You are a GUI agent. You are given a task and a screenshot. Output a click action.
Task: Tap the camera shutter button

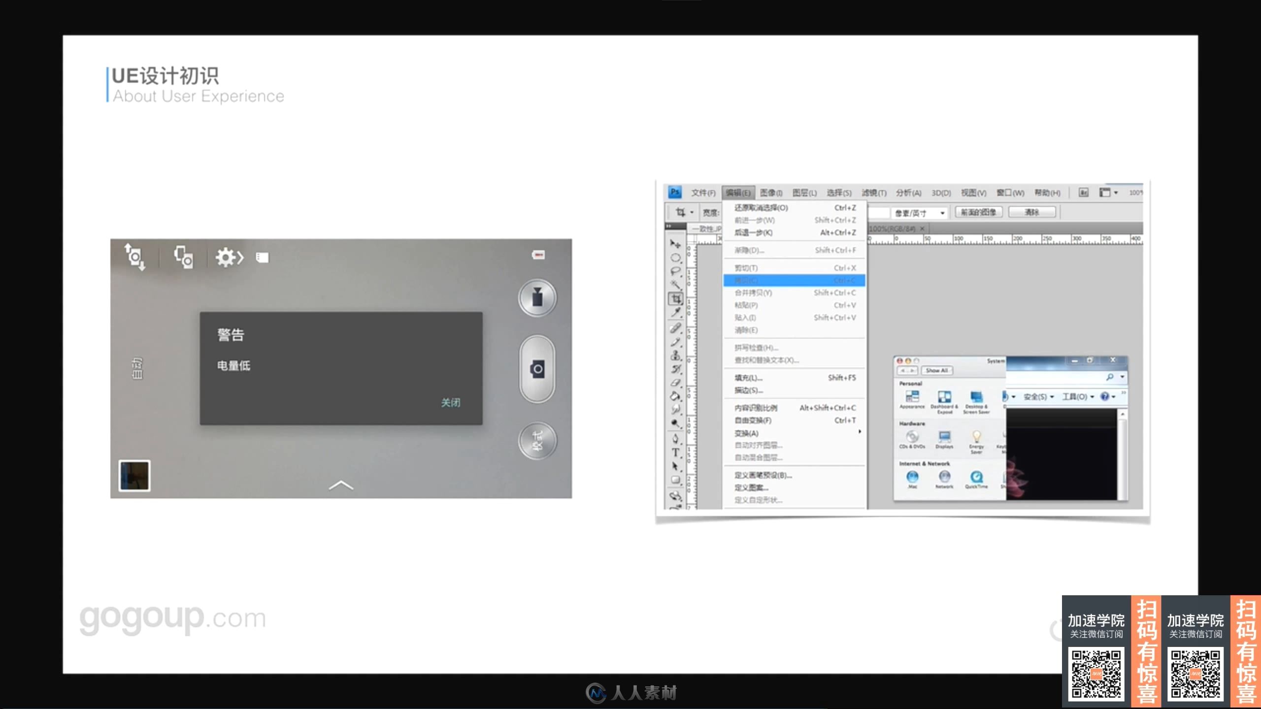coord(537,369)
